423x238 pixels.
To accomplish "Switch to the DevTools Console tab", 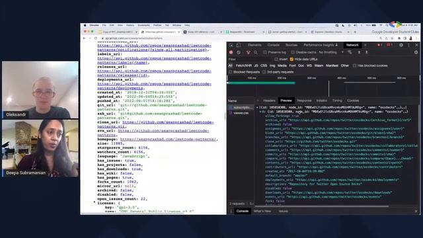I will [273, 45].
